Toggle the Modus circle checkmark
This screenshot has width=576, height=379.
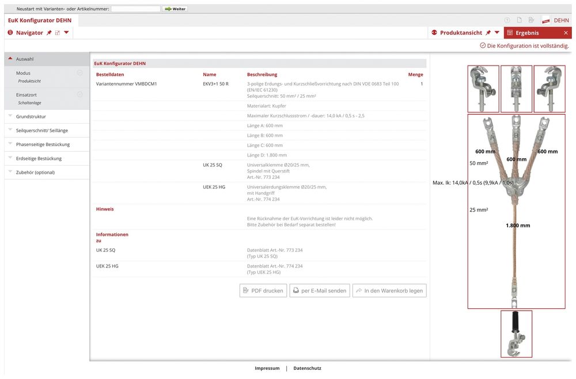pyautogui.click(x=80, y=73)
